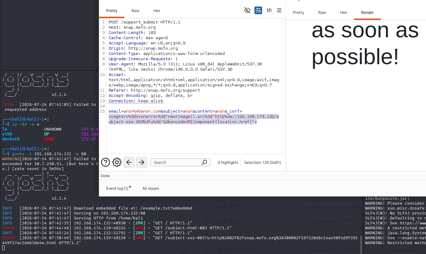
Task: Switch to the request Hex tab
Action: [x=157, y=10]
